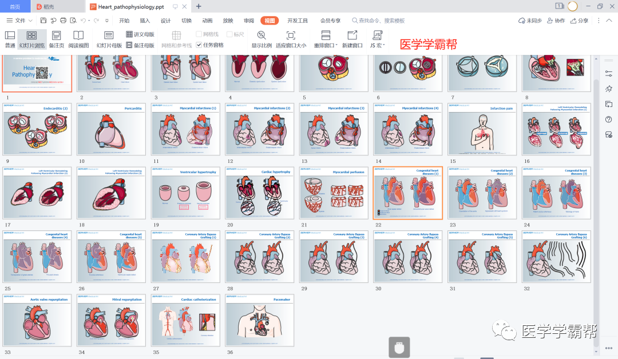Select slide 1 title thumbnail

click(37, 73)
